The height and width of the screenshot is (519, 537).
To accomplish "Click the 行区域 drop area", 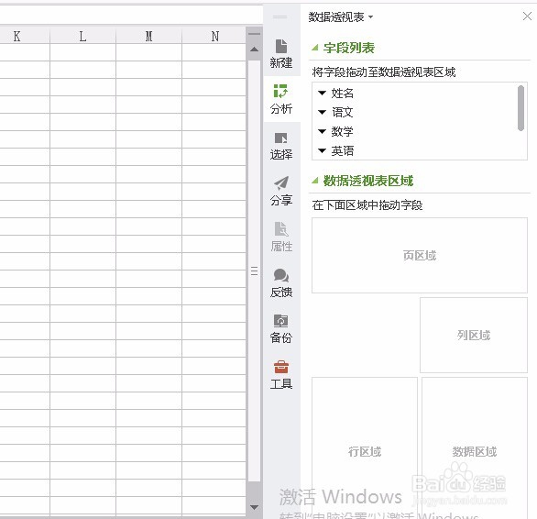I will [365, 448].
